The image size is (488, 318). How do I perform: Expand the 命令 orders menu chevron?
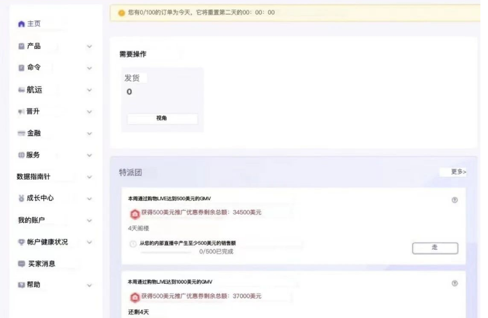tap(89, 68)
